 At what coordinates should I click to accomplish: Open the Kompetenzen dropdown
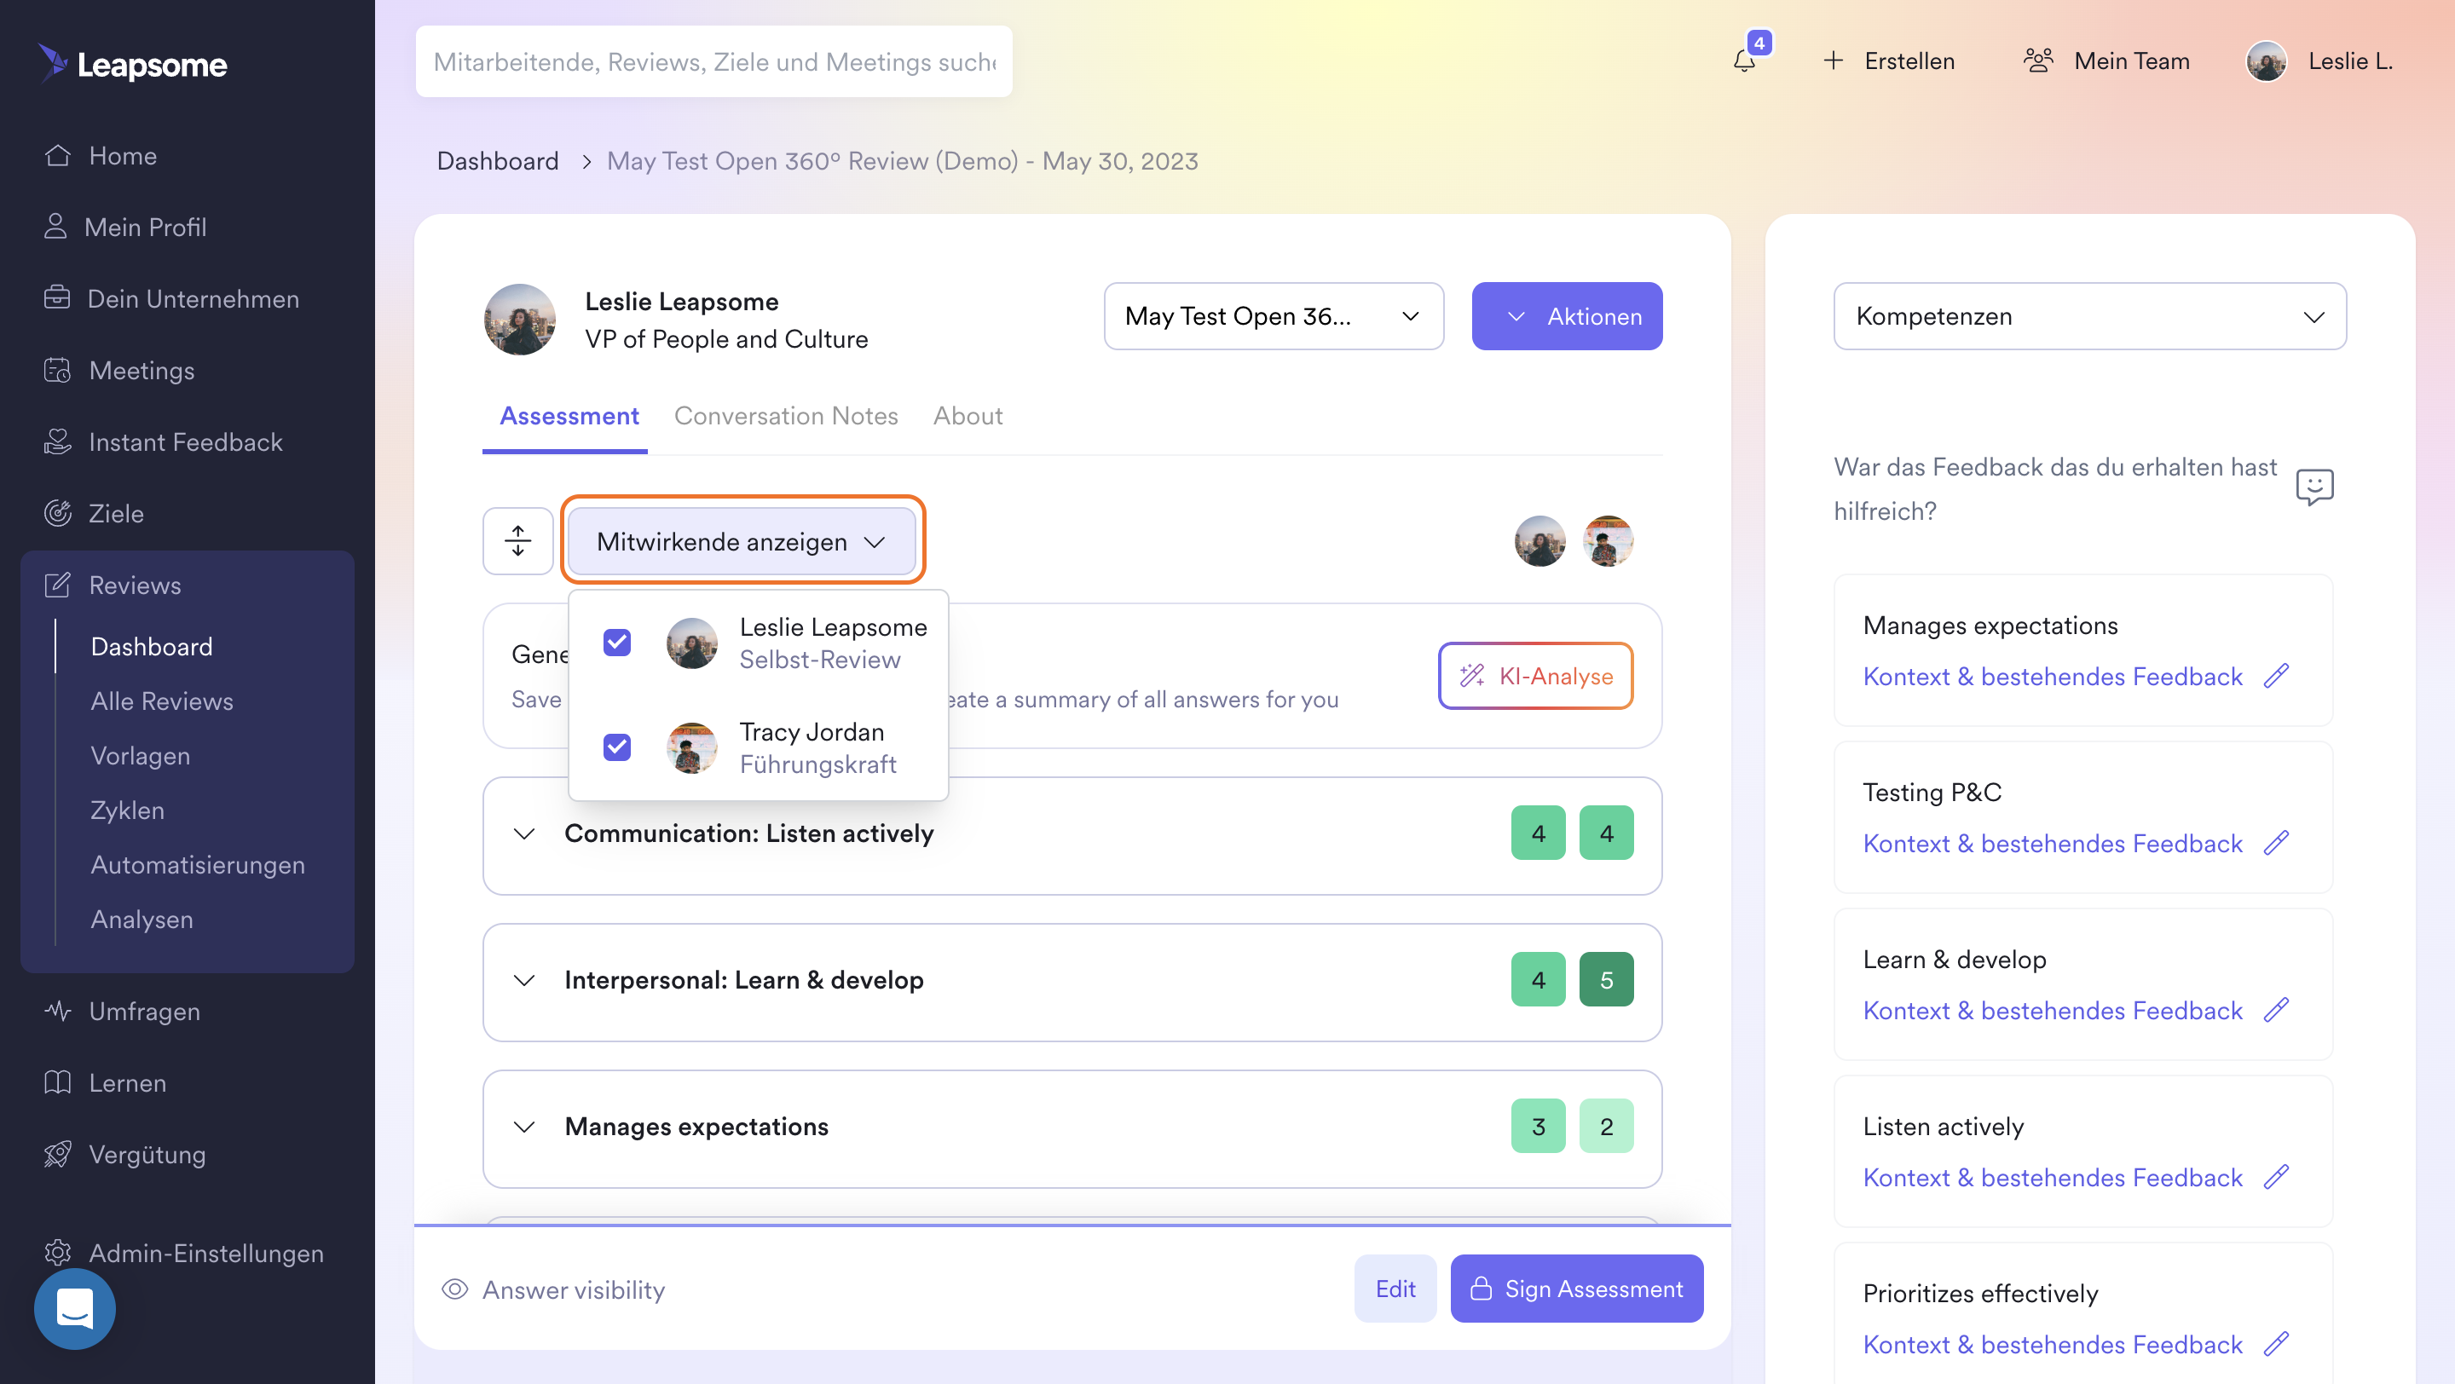click(2089, 316)
